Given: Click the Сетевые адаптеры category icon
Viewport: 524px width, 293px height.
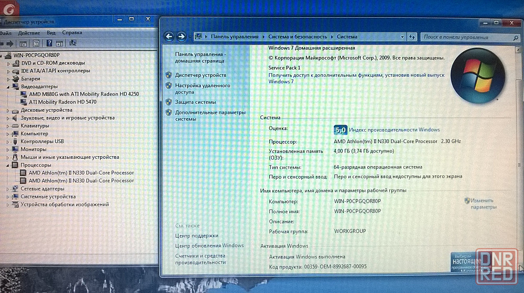Looking at the screenshot, I should [x=15, y=189].
